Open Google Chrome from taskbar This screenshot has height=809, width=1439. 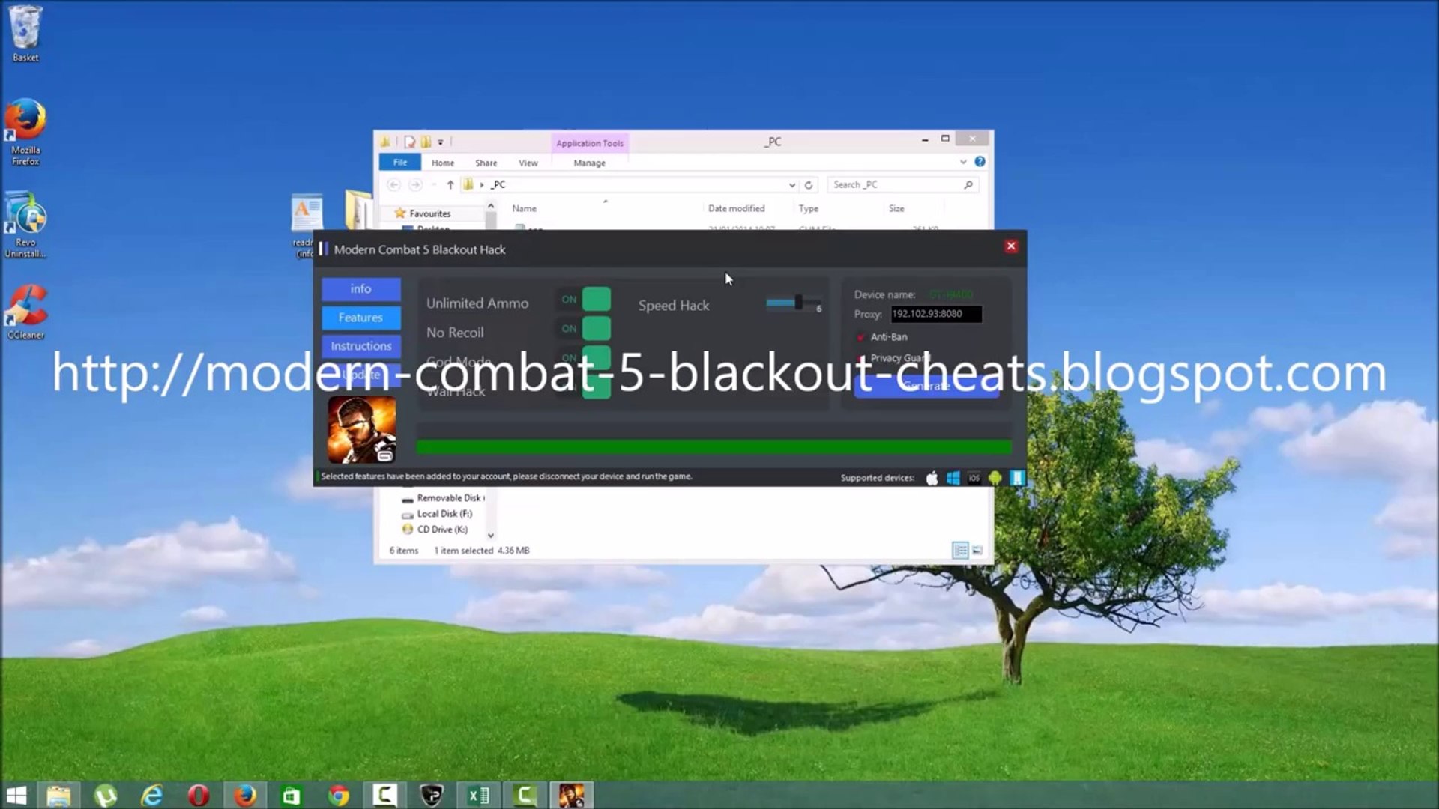pos(338,795)
